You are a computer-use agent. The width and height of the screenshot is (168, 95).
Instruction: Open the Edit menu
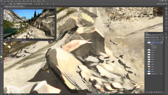coord(8,1)
